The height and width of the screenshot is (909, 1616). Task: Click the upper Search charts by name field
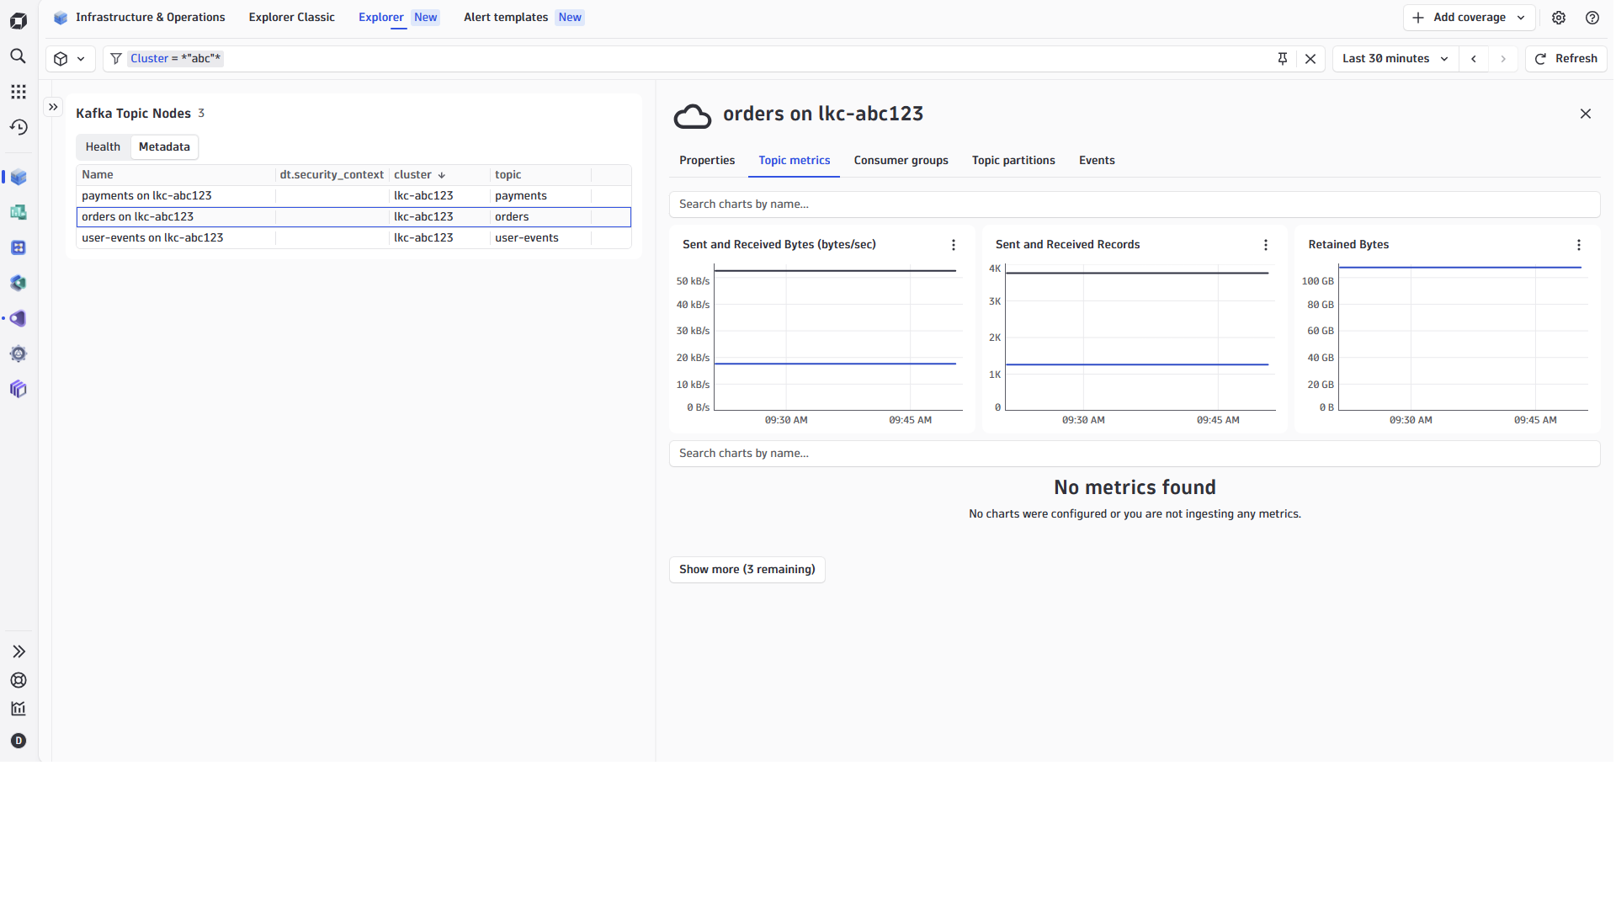tap(1135, 205)
